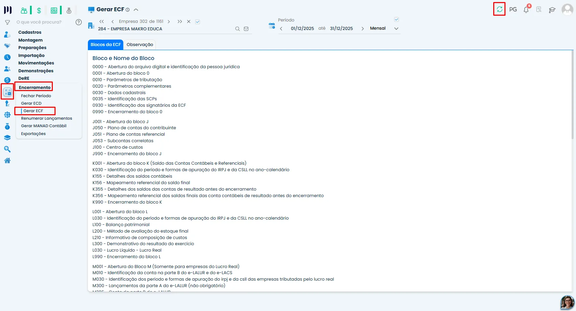576x311 pixels.
Task: Toggle the checkbox next to the company navigator
Action: click(x=198, y=22)
